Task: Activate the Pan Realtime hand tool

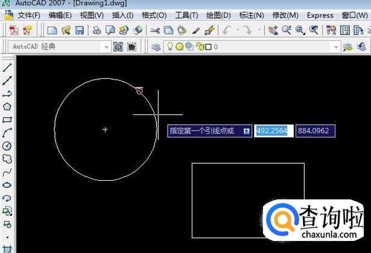Action: pyautogui.click(x=273, y=30)
